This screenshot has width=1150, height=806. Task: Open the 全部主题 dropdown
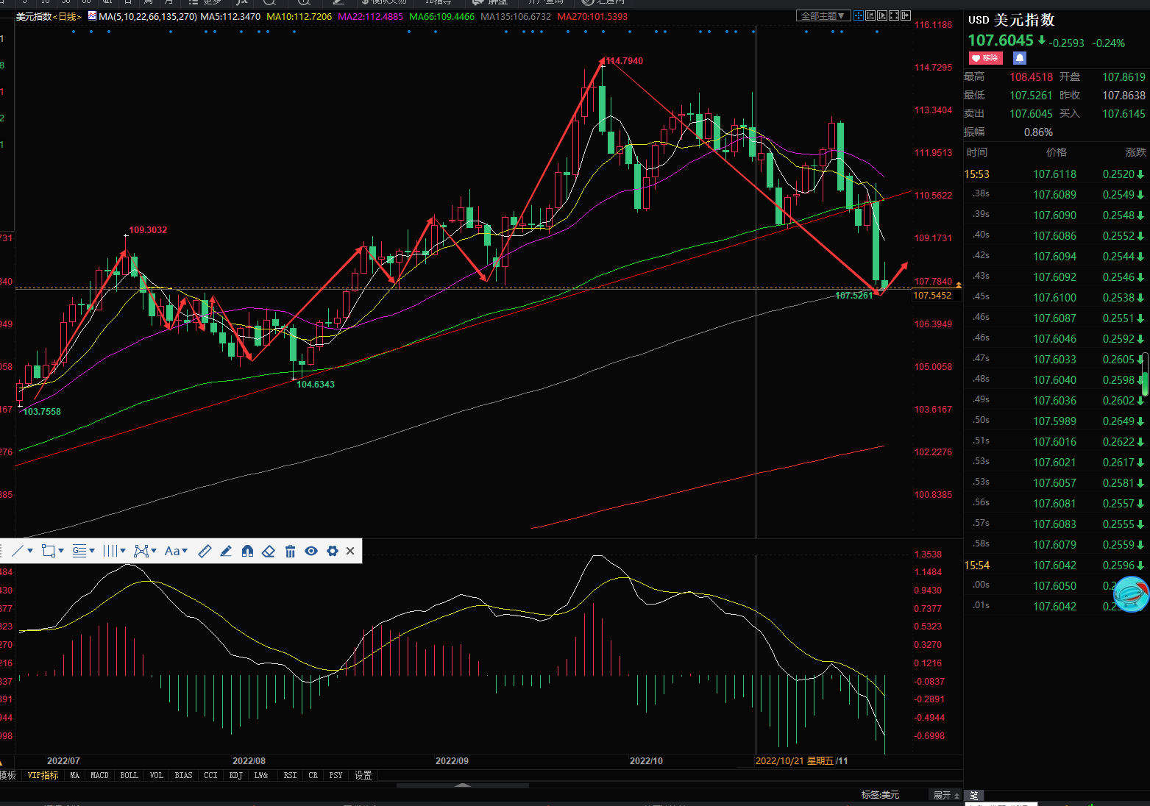point(823,15)
